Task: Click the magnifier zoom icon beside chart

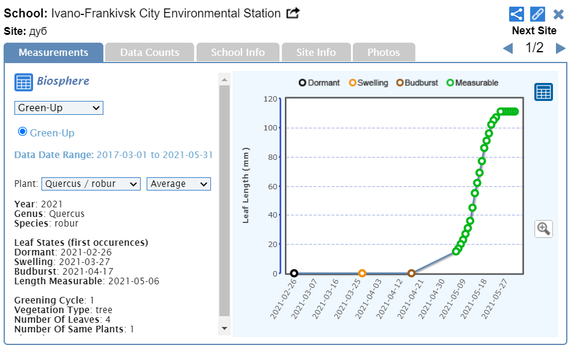Action: pyautogui.click(x=543, y=228)
